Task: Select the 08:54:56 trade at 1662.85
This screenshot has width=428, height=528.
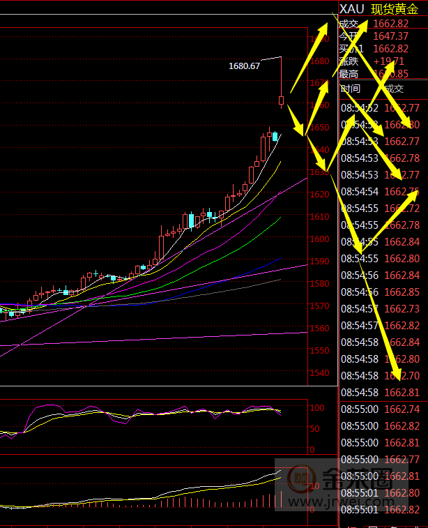Action: click(x=380, y=292)
